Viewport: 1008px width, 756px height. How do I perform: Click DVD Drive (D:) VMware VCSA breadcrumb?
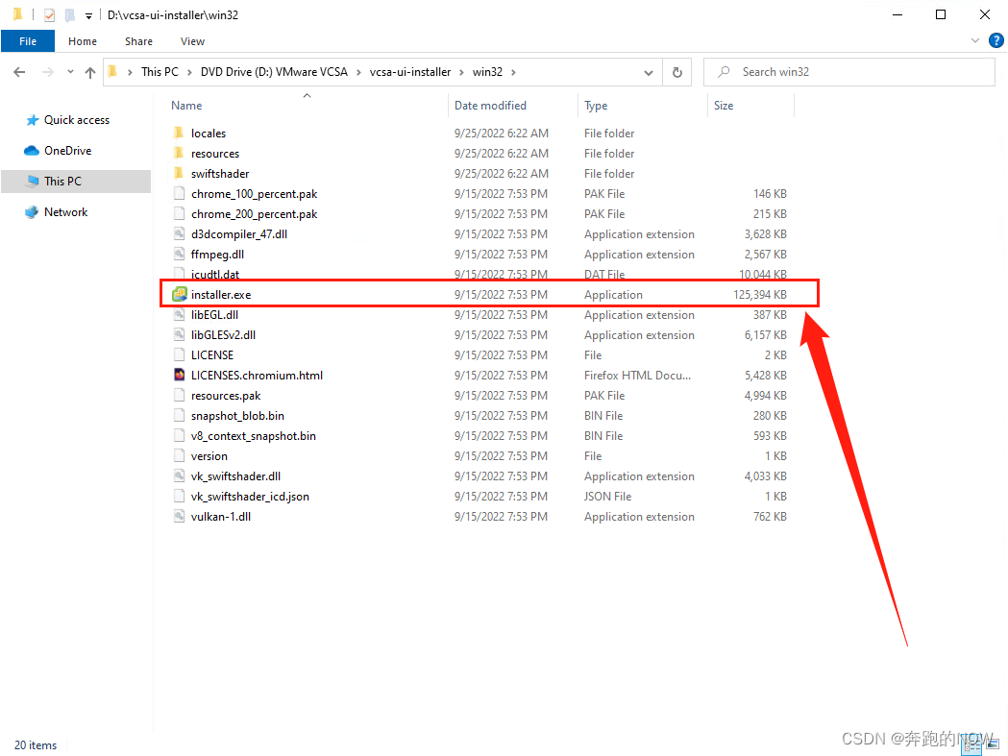coord(274,72)
